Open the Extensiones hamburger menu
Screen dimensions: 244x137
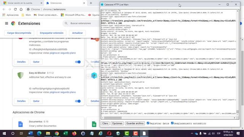coord(6,23)
